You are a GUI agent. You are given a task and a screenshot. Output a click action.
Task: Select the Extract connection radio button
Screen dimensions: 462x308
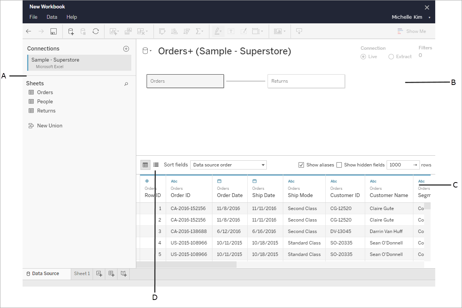click(391, 56)
